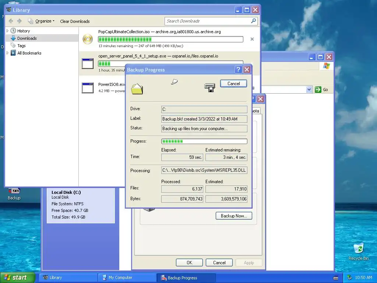Click the backup drive icon in Backup Progress
Viewport: 377px width, 283px height.
tap(209, 88)
